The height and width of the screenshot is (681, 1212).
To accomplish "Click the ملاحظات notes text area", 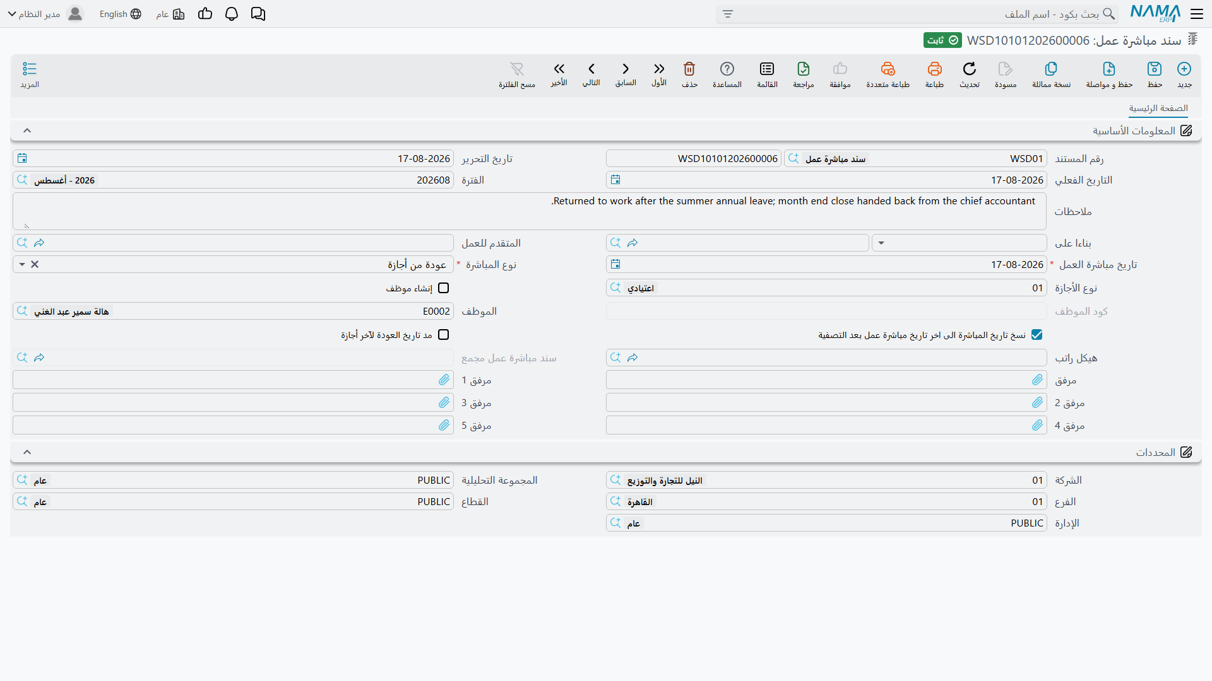I will 530,211.
